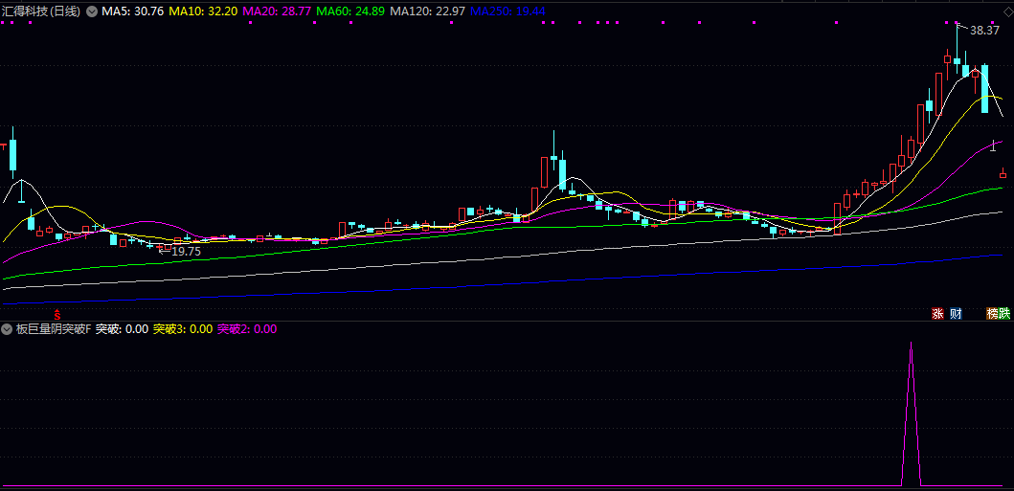Image resolution: width=1014 pixels, height=491 pixels.
Task: Click the yellow 突破3: 0.00 value
Action: click(x=182, y=329)
